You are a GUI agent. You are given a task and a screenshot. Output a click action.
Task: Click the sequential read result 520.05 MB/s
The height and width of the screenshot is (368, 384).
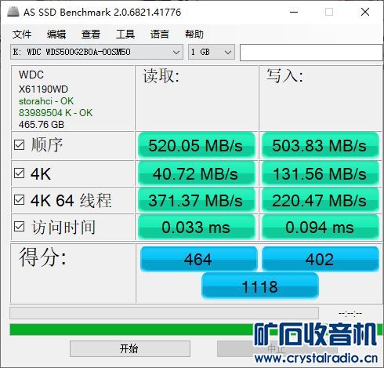pyautogui.click(x=196, y=145)
